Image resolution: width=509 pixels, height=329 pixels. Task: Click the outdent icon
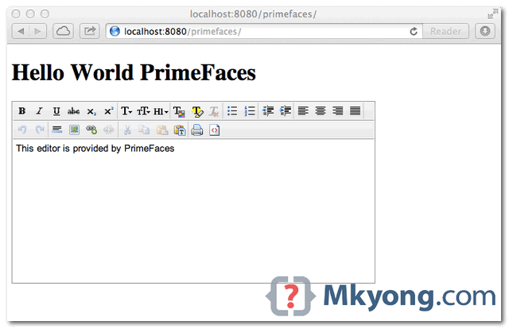pyautogui.click(x=268, y=111)
